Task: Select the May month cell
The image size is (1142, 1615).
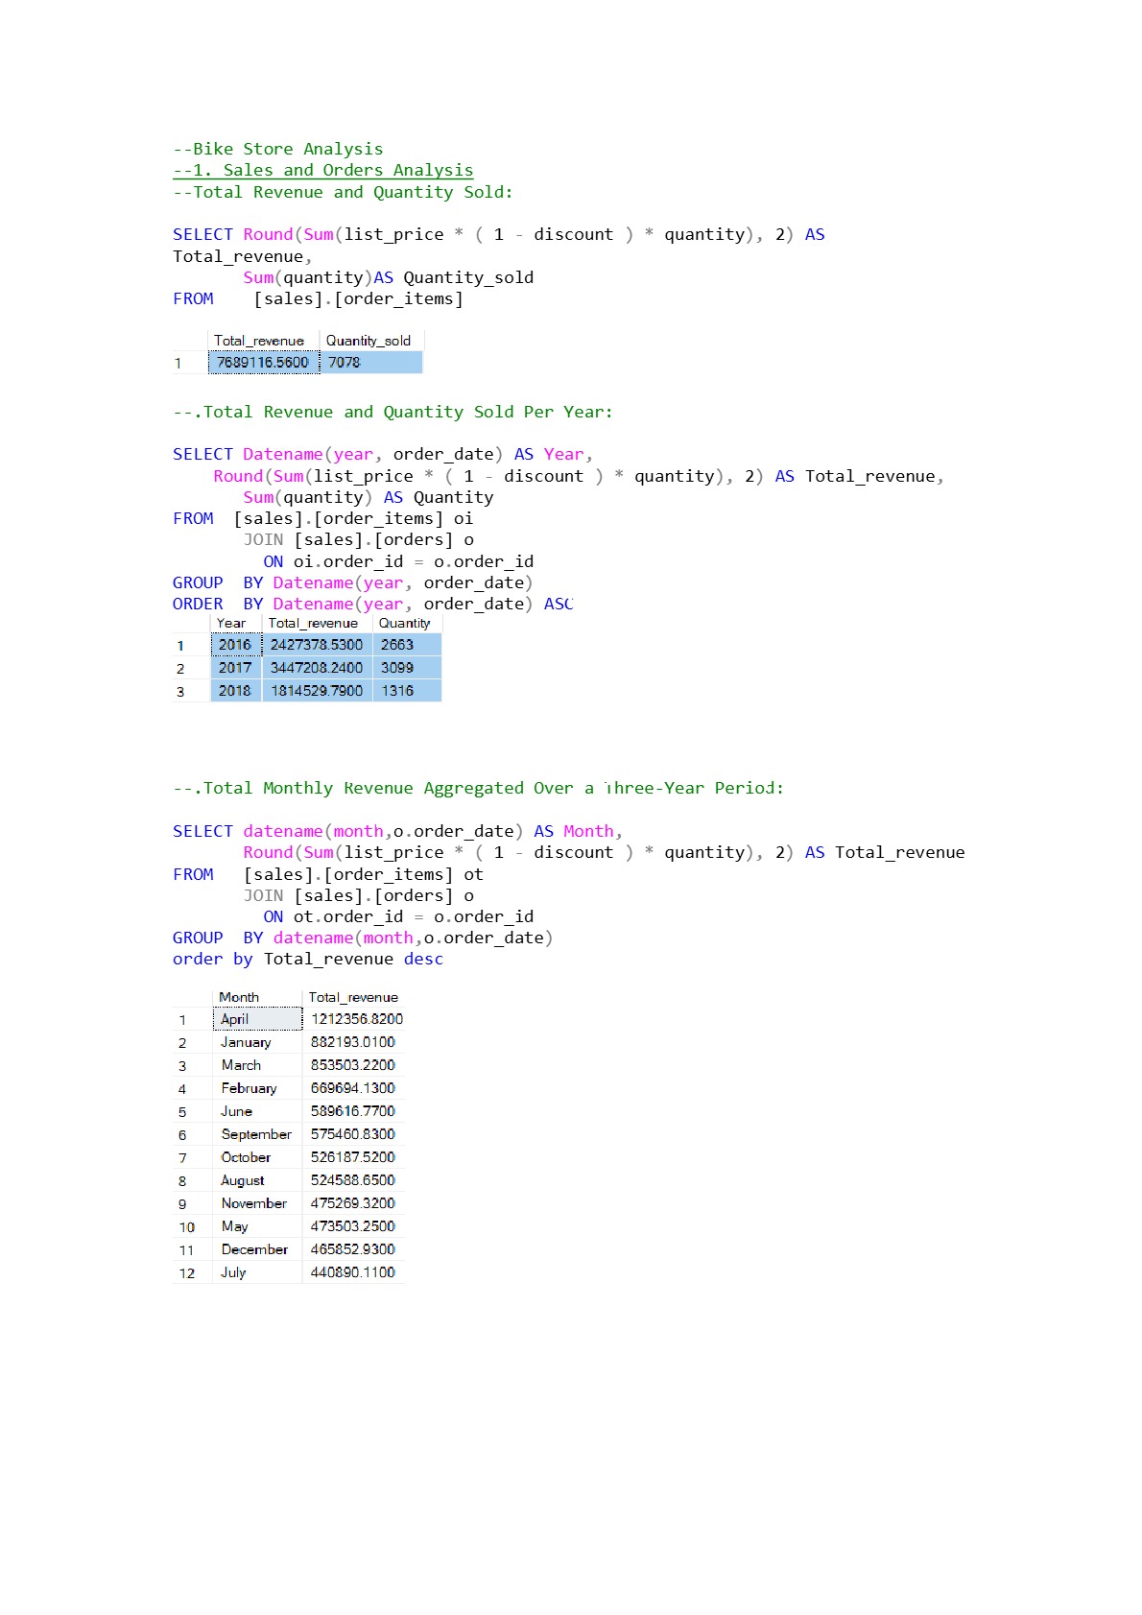Action: click(257, 1226)
